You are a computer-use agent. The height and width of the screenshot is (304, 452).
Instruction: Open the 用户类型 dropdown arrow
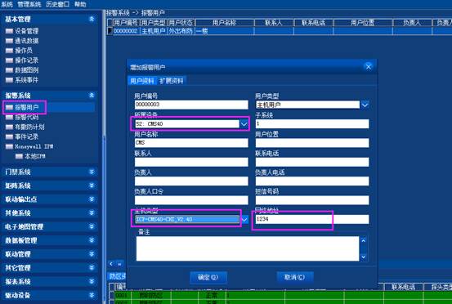pyautogui.click(x=365, y=105)
